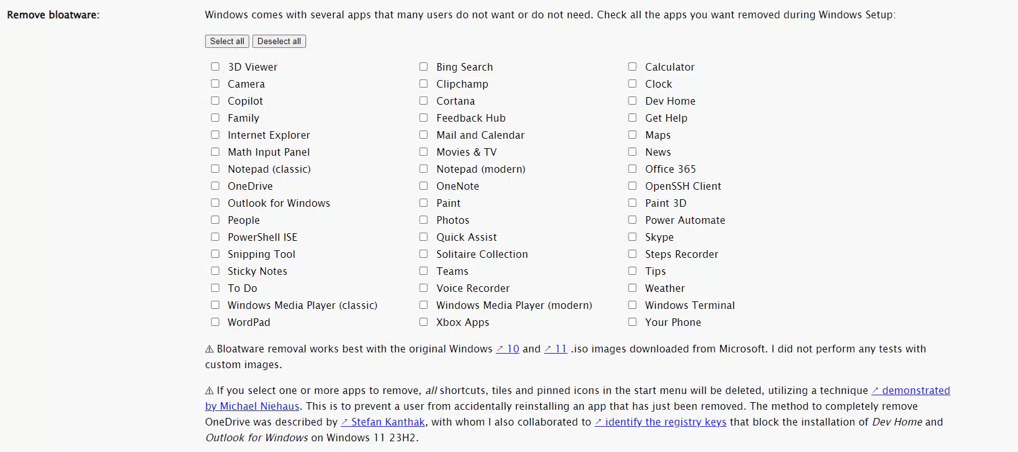
Task: Select Windows Media Player (modern) checkbox
Action: [423, 304]
